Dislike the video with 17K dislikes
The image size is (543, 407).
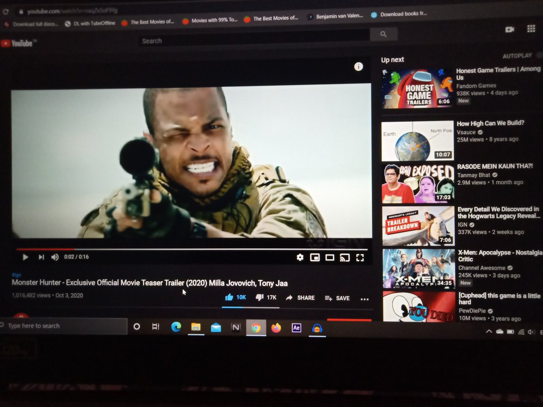click(x=266, y=298)
